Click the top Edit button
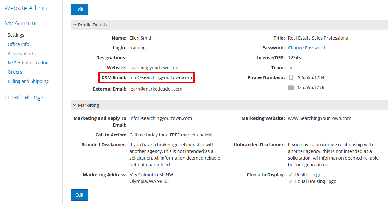 79,9
